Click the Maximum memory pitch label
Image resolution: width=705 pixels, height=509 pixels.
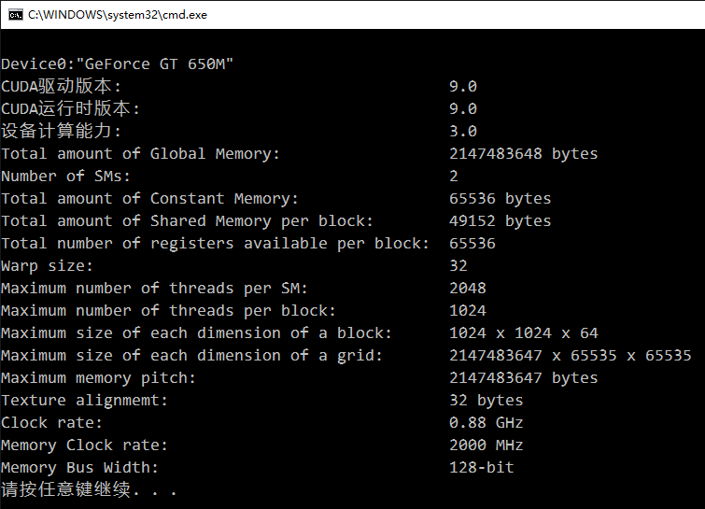(98, 377)
